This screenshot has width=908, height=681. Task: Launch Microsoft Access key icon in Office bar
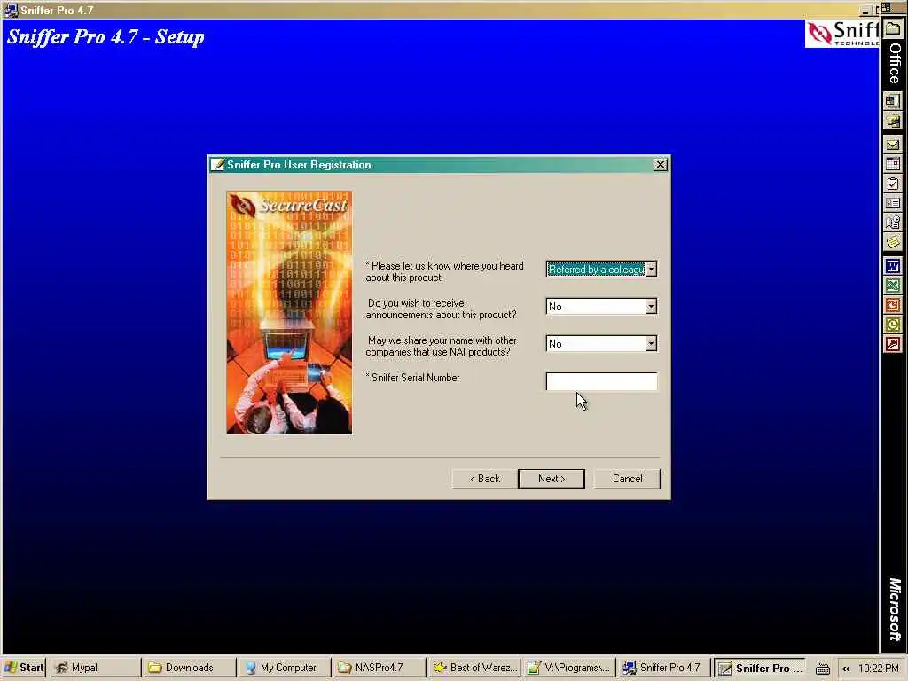coord(893,345)
